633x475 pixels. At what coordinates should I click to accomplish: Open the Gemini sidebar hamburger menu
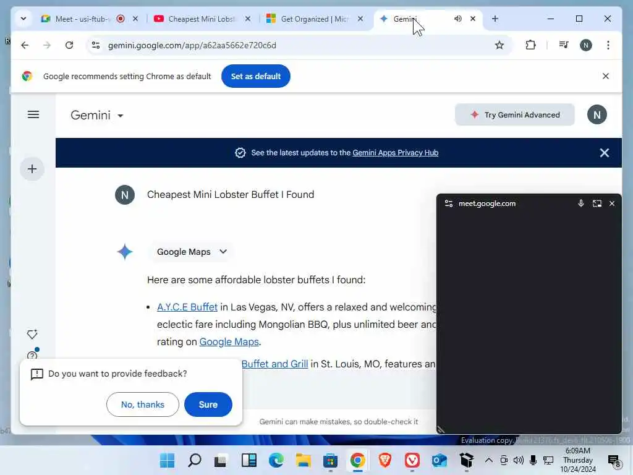(x=33, y=114)
